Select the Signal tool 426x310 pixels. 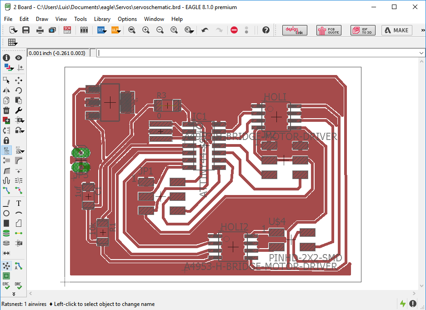pyautogui.click(x=19, y=233)
